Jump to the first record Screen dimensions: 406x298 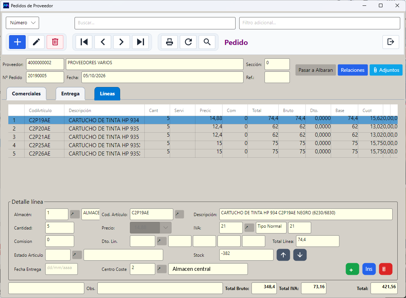click(84, 42)
